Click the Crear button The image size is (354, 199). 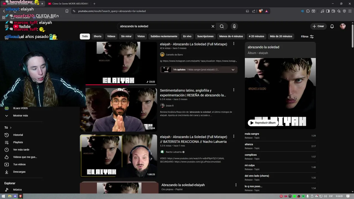(318, 26)
